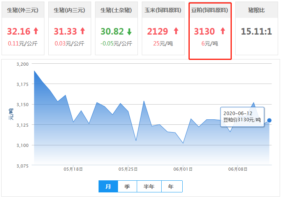Show the 年 yearly chart
Image resolution: width=282 pixels, height=199 pixels.
point(171,187)
